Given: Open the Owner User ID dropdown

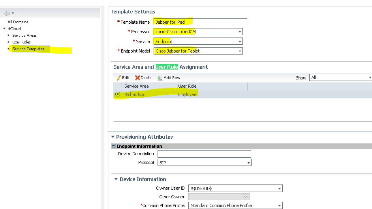Looking at the screenshot, I should (235, 188).
